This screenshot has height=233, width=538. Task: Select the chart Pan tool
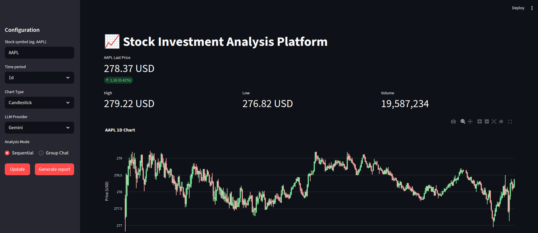[x=470, y=121]
